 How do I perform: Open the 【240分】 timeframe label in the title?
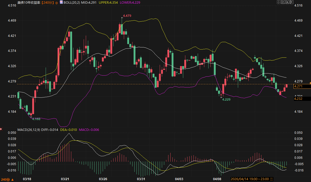48,2
